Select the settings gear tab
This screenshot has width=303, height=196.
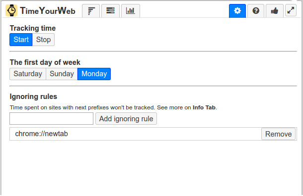pyautogui.click(x=237, y=11)
